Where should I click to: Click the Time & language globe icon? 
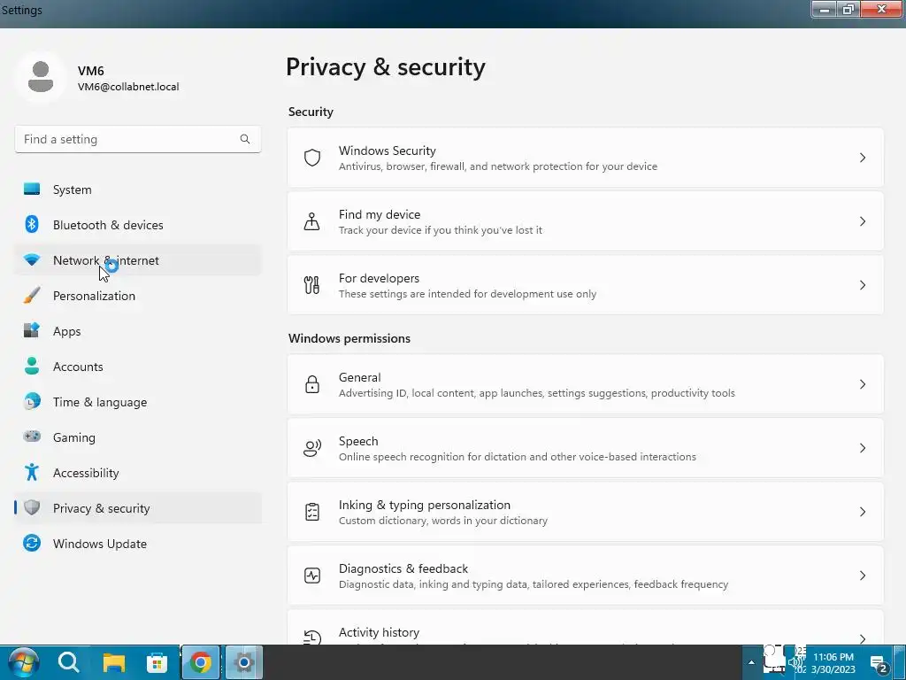tap(32, 401)
